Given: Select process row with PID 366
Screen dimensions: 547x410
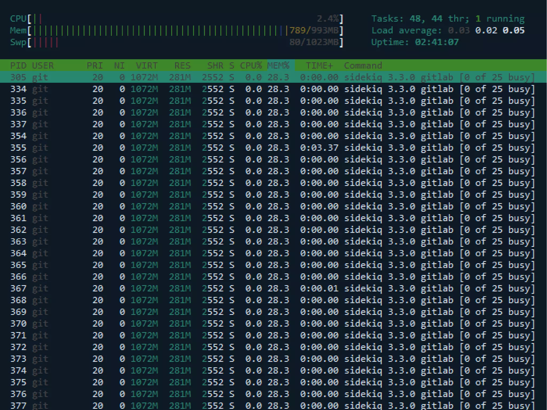Looking at the screenshot, I should 273,277.
